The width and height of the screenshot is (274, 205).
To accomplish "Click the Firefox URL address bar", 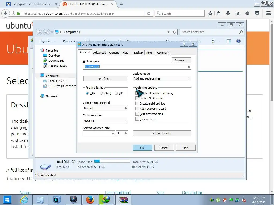I will pos(83,13).
